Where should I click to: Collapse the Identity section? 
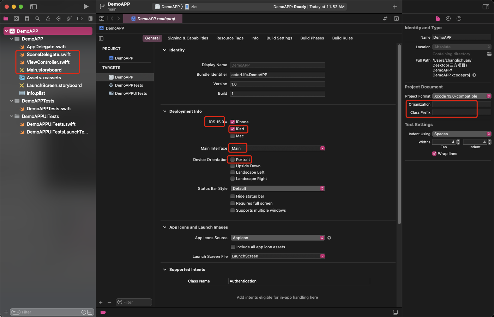point(164,50)
